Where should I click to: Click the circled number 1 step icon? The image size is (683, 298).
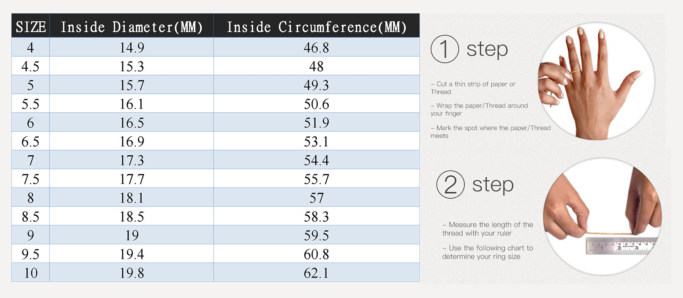tap(444, 49)
